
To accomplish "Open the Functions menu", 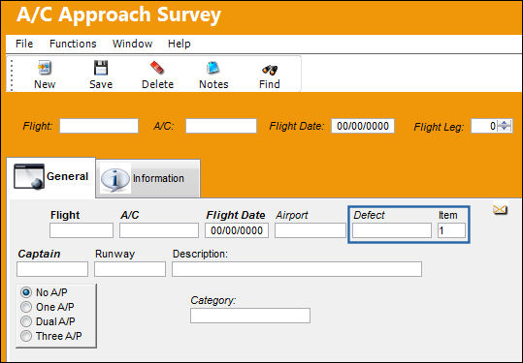I will 73,44.
